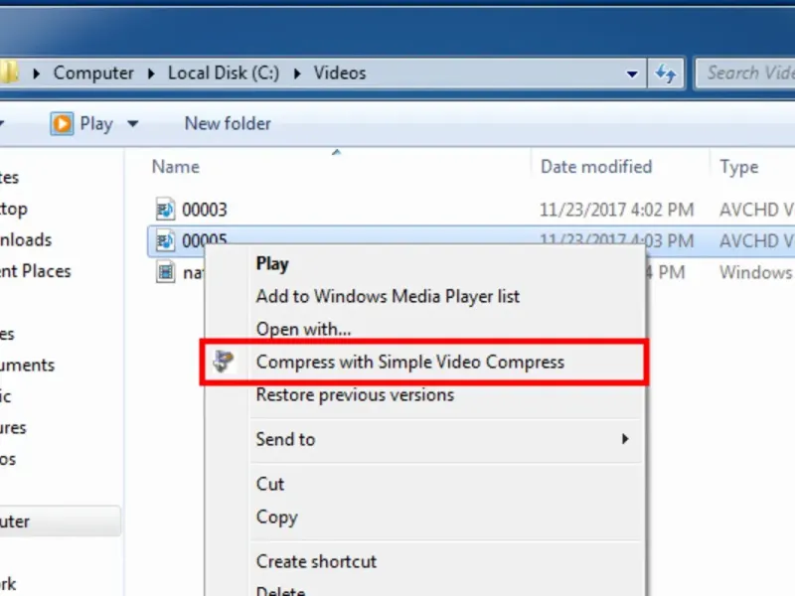Click the 00005 video file icon
The width and height of the screenshot is (795, 596).
165,240
